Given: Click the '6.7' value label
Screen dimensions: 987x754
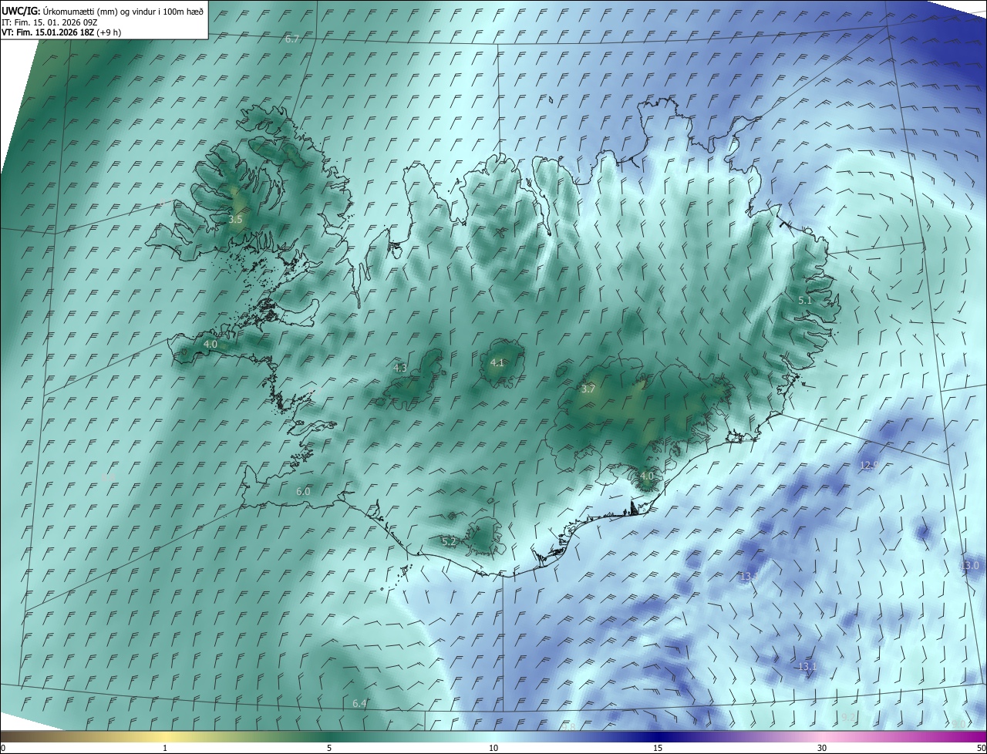Looking at the screenshot, I should (x=292, y=39).
